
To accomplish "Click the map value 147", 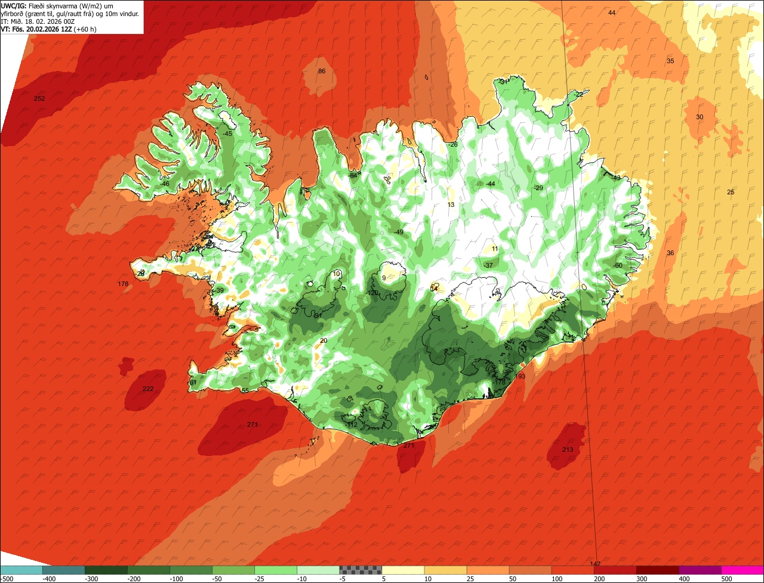I will pyautogui.click(x=595, y=564).
